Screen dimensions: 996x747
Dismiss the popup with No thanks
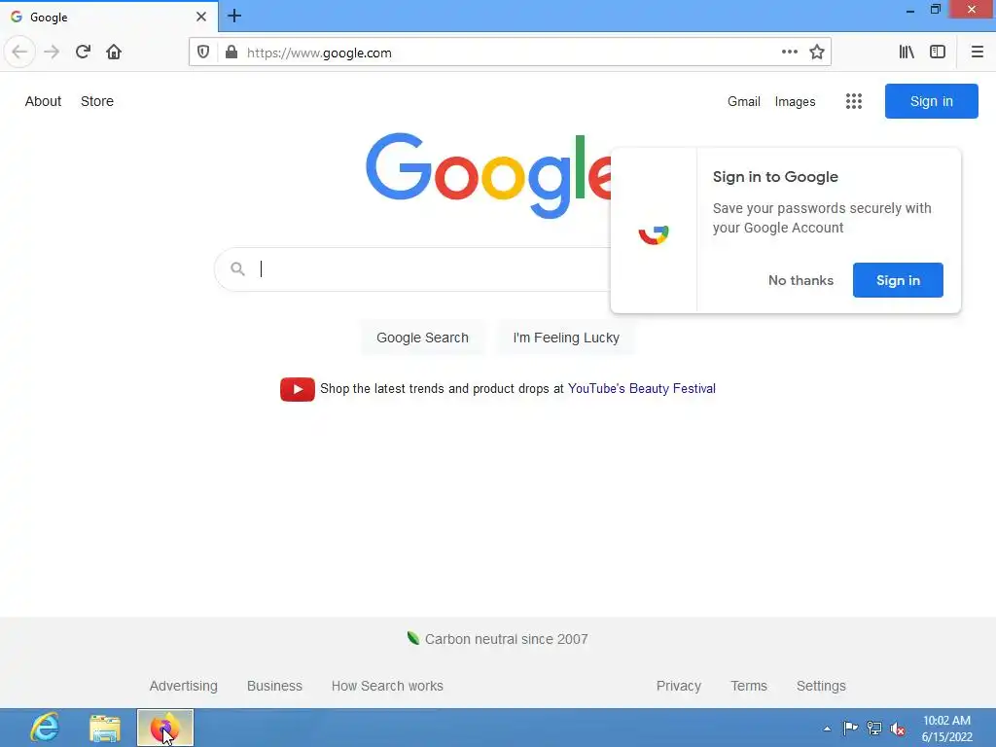pos(800,280)
